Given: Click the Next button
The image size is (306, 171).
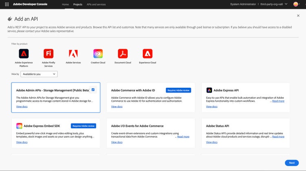Looking at the screenshot, I should pyautogui.click(x=292, y=163).
